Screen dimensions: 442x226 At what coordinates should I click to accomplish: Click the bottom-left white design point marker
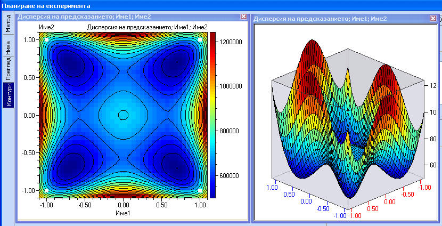(47, 190)
